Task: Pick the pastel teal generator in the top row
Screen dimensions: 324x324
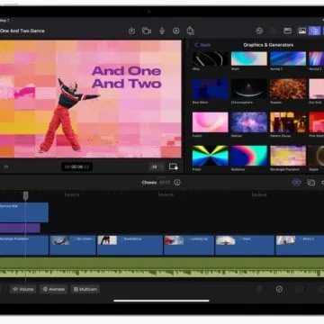Action: tap(249, 58)
